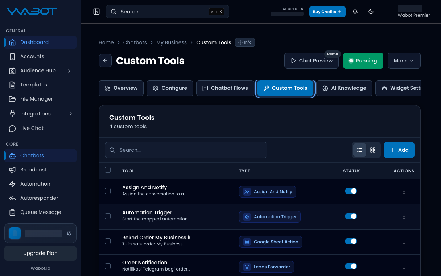The height and width of the screenshot is (276, 441).
Task: Toggle the select-all checkbox in table header
Action: (108, 170)
